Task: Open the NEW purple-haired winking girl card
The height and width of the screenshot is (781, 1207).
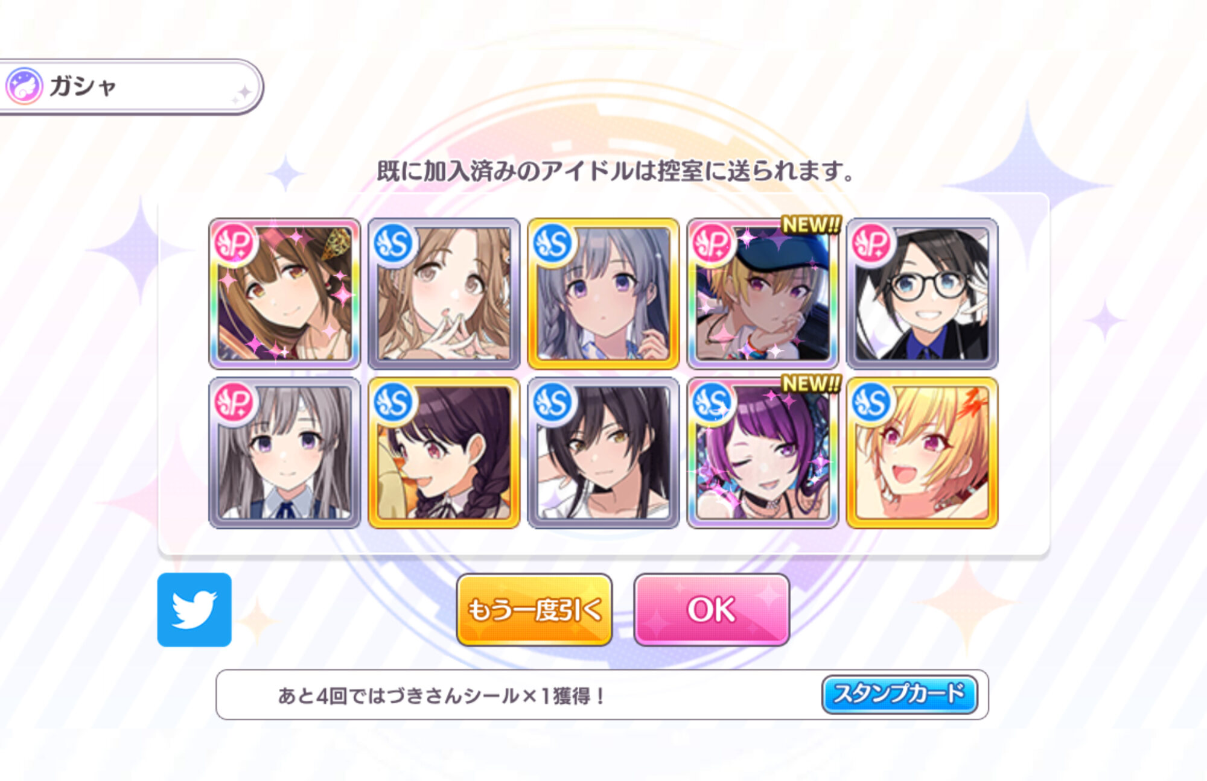Action: tap(762, 453)
